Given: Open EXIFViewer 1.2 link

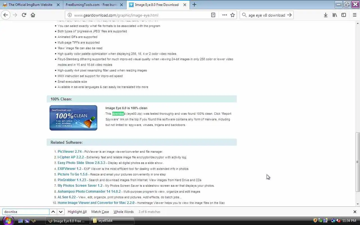Looking at the screenshot, I should coord(69,169).
